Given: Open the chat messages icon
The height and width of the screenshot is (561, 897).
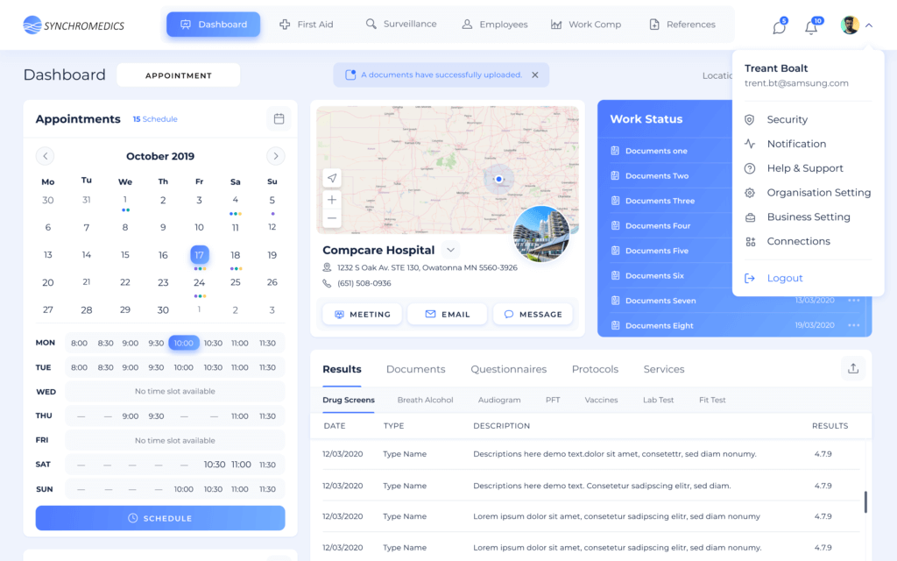Looking at the screenshot, I should [x=778, y=26].
